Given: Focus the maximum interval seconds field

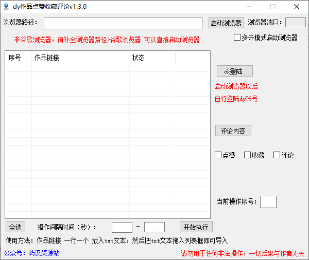Looking at the screenshot, I should point(154,227).
